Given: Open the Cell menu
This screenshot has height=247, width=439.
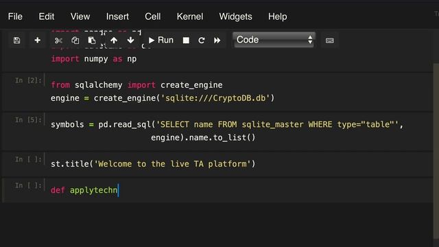Looking at the screenshot, I should (x=152, y=16).
